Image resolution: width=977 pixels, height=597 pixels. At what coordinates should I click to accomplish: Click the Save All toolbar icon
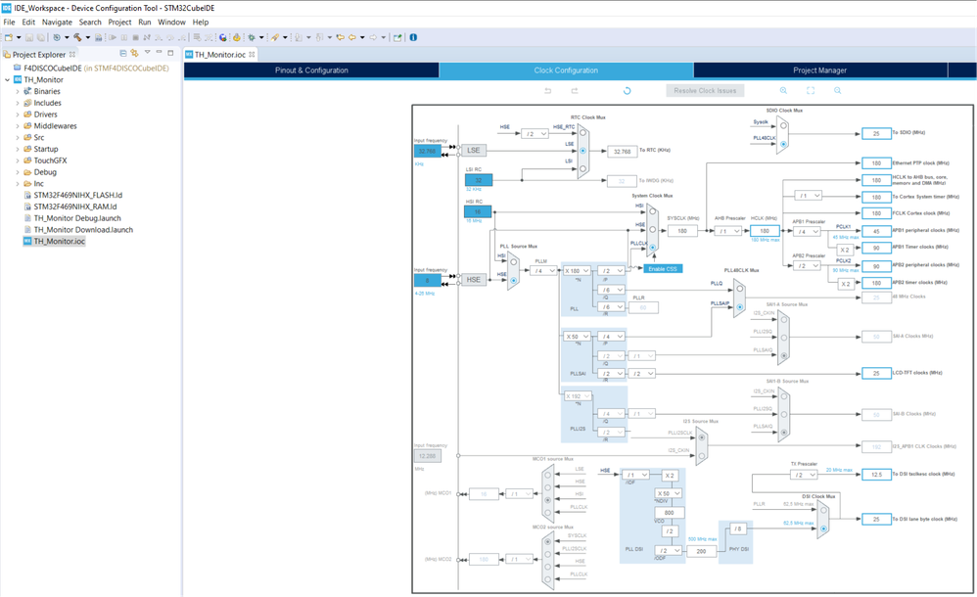(40, 37)
